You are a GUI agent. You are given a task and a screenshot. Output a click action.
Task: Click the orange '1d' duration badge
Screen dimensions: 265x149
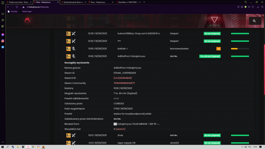click(x=218, y=49)
